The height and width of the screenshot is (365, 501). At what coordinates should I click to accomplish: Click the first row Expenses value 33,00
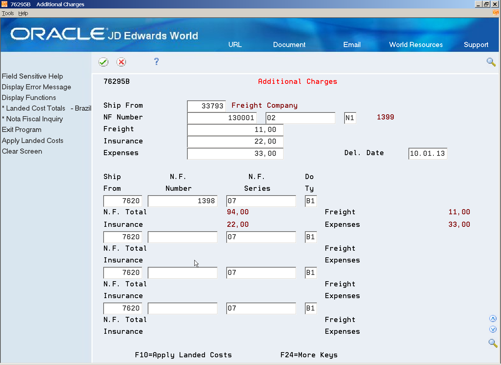pyautogui.click(x=459, y=224)
